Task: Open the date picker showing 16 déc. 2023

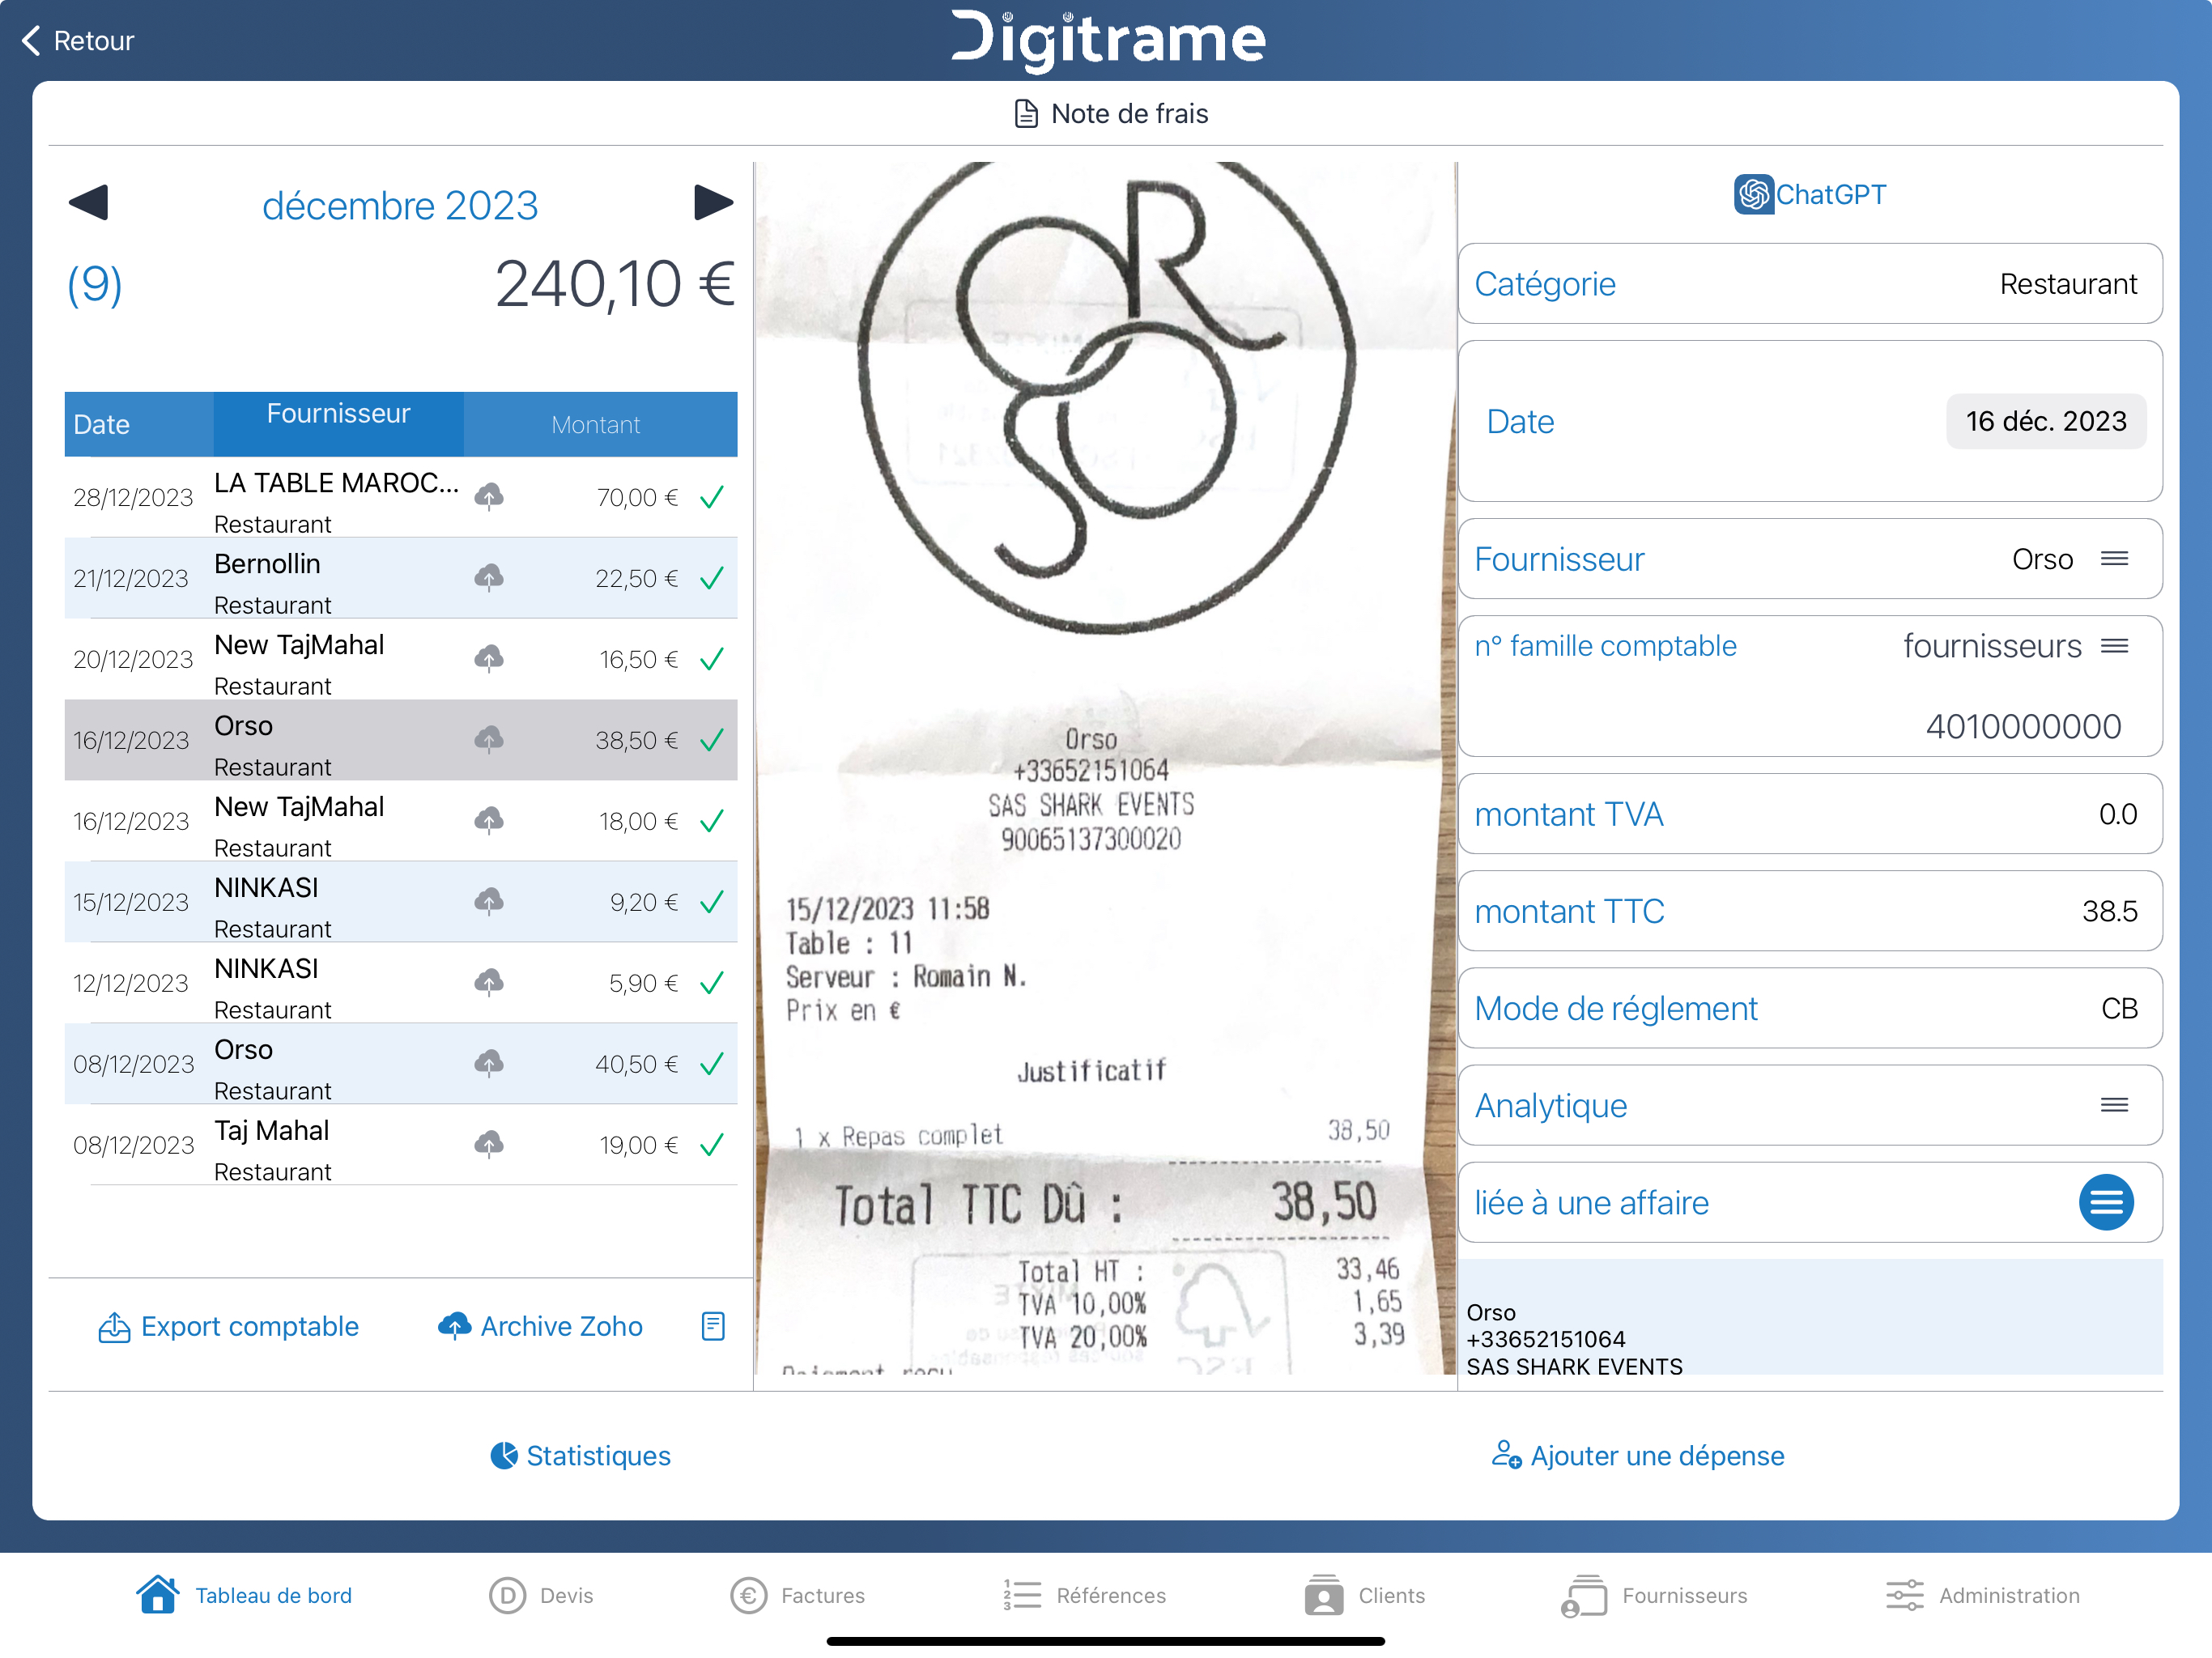Action: coord(2046,421)
